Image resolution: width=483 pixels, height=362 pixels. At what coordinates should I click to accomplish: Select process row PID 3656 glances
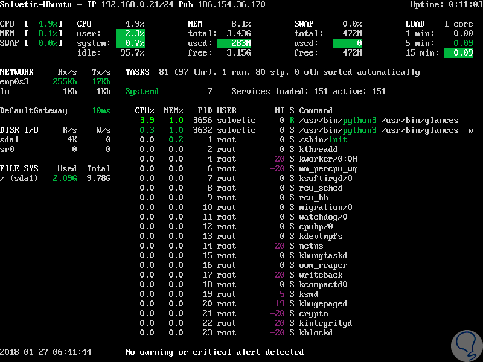tap(299, 120)
